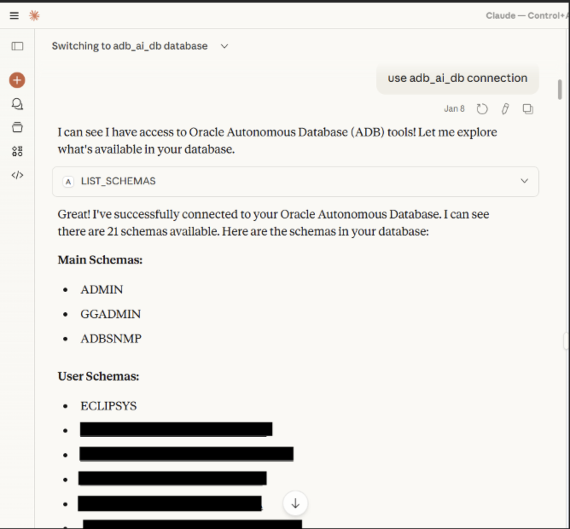Click the Claude starburst logo
This screenshot has width=570, height=529.
click(x=34, y=16)
